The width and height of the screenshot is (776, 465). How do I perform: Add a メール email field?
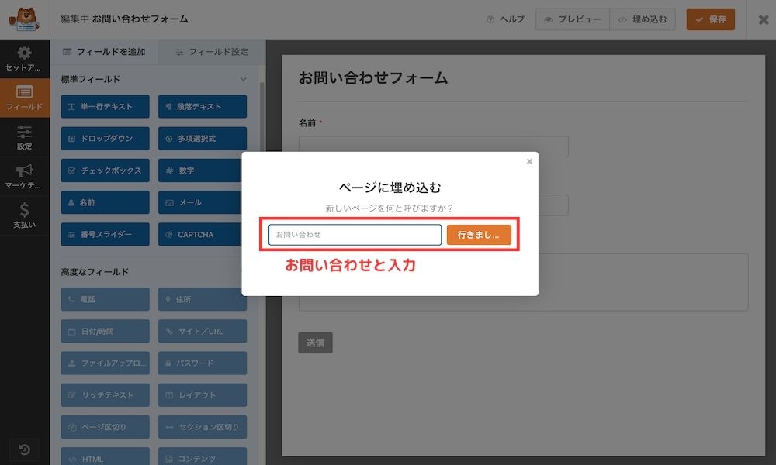(x=200, y=202)
